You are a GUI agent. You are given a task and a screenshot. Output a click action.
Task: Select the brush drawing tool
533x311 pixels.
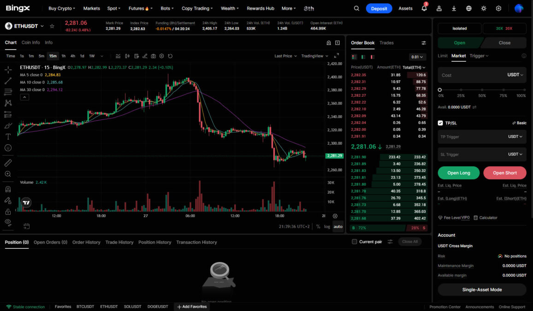click(8, 126)
